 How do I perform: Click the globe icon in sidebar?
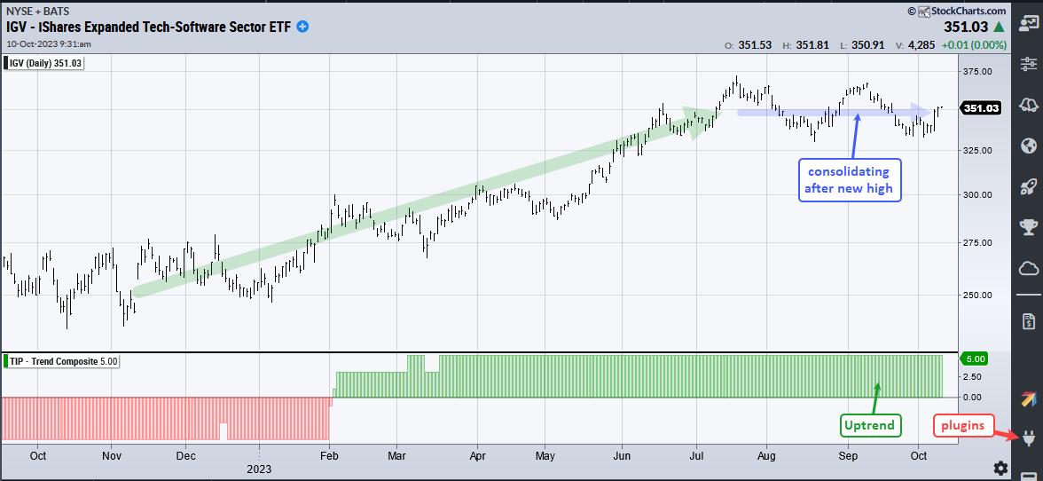[1029, 146]
